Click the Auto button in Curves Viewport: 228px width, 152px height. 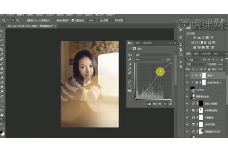coord(168,59)
